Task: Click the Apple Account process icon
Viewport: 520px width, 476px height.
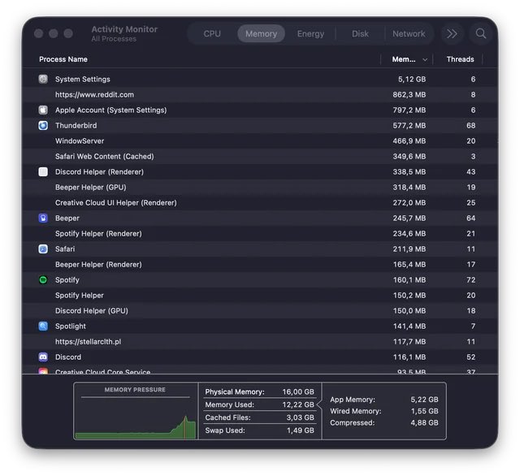Action: [x=43, y=110]
